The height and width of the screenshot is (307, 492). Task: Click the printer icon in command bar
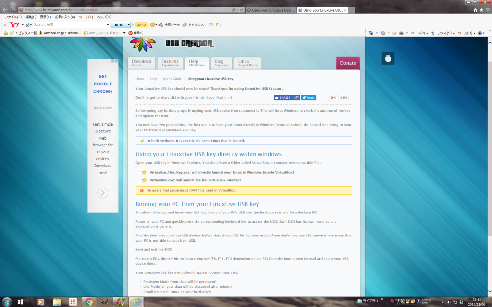coord(401,33)
